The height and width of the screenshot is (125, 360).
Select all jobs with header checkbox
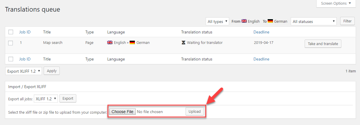pos(11,32)
